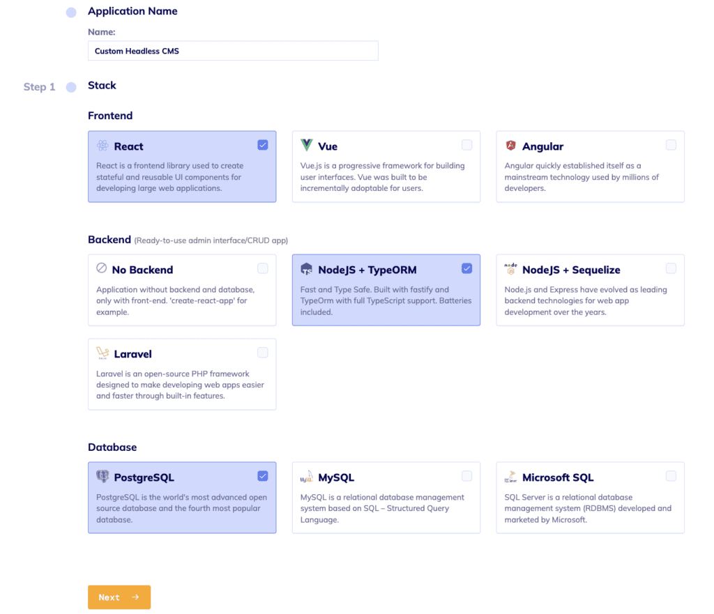Check the No Backend option checkbox
714x614 pixels.
(263, 268)
